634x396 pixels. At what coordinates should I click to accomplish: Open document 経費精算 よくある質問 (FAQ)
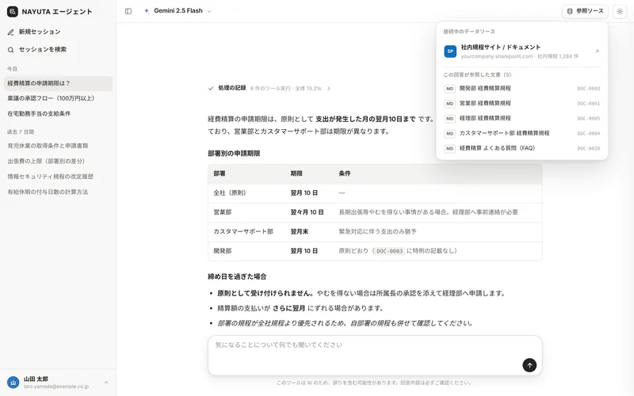(522, 148)
